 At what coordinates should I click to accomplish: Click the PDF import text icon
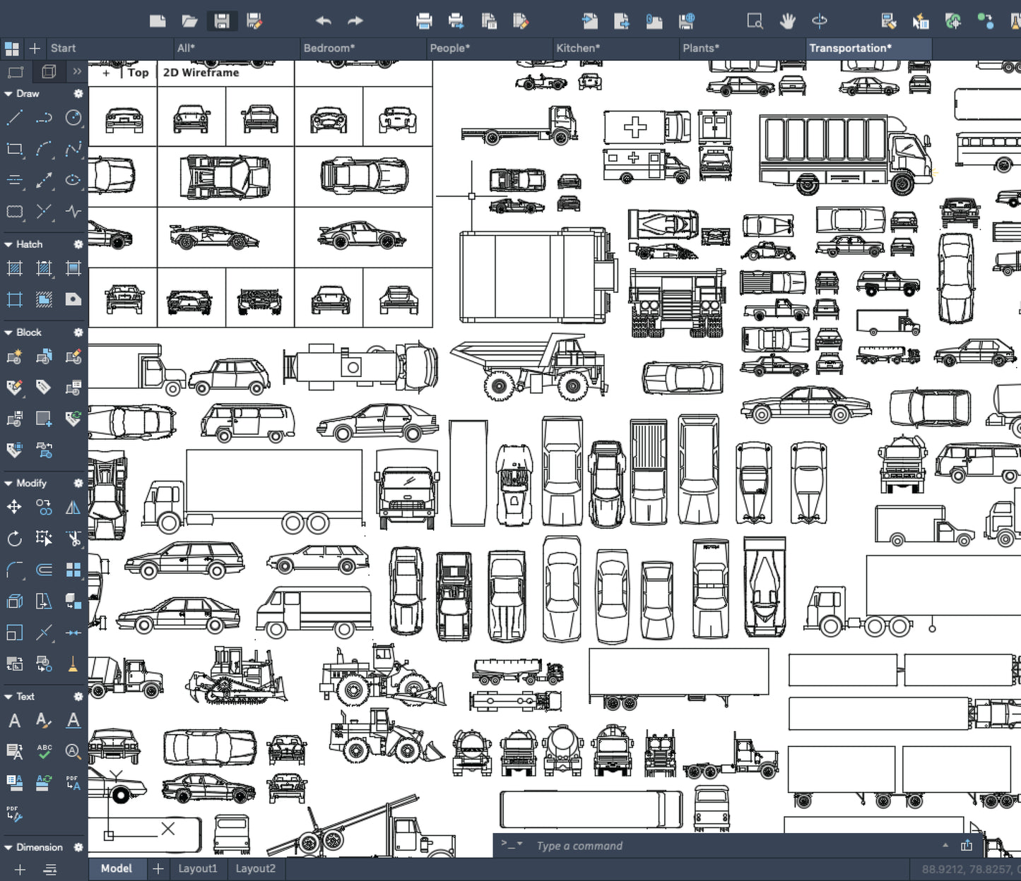click(x=73, y=782)
